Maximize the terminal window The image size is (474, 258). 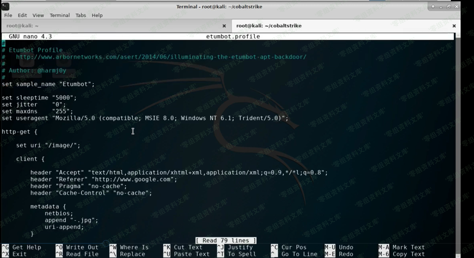pyautogui.click(x=448, y=7)
